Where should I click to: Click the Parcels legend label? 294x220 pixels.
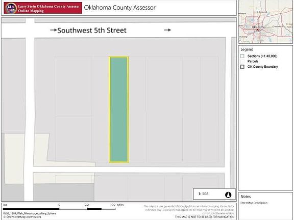pos(253,61)
